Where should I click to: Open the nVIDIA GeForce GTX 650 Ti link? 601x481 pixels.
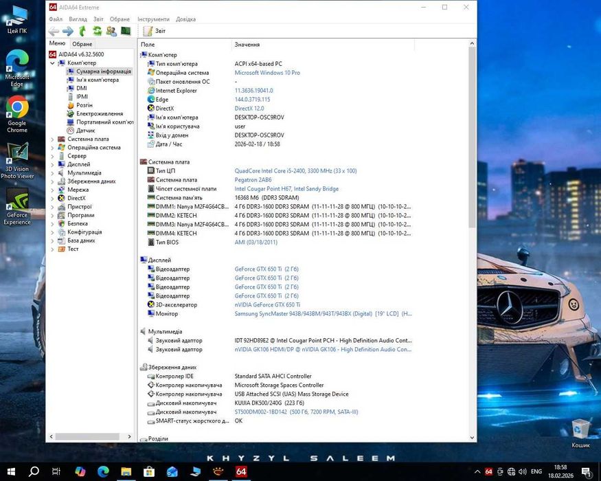tap(267, 304)
